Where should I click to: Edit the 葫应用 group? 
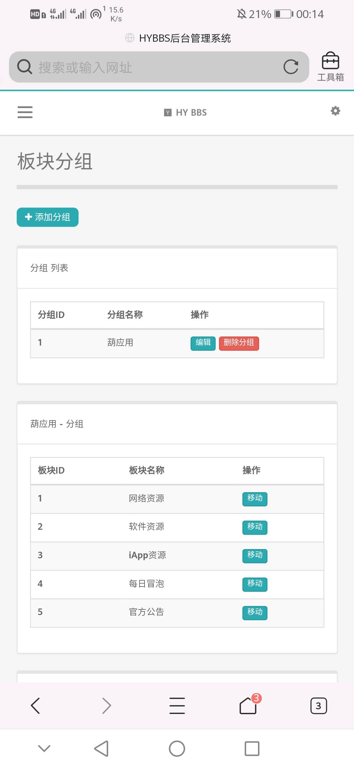tap(203, 343)
